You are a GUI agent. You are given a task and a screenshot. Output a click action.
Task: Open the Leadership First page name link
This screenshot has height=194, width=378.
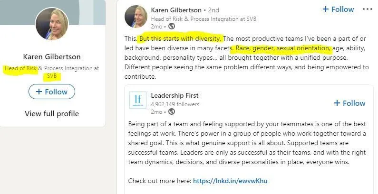(x=174, y=95)
